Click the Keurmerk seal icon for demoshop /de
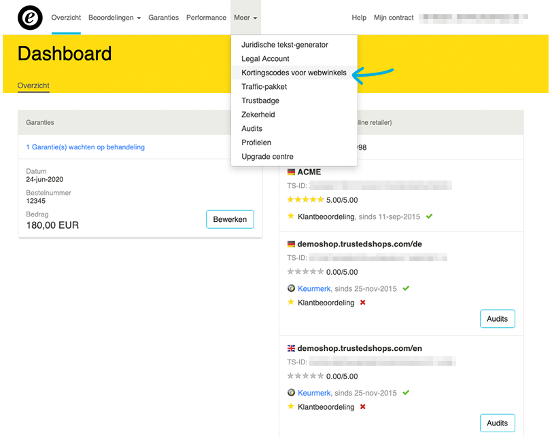Screen dimensions: 552x437 click(291, 288)
